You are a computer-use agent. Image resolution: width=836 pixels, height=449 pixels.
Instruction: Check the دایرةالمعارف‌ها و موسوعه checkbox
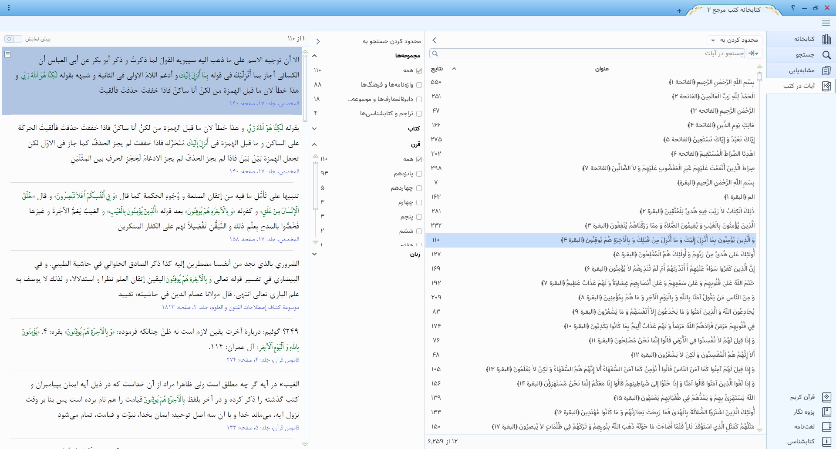coord(419,99)
